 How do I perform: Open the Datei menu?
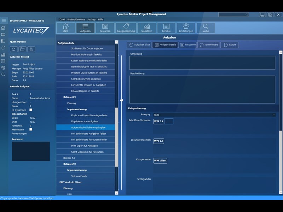62,19
